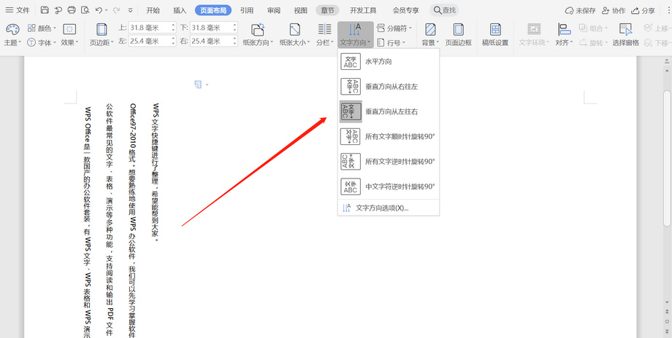Open the 对齐 align dropdown
672x338 pixels.
click(x=565, y=35)
